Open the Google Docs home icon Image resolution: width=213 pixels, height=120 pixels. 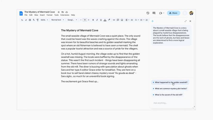click(21, 13)
